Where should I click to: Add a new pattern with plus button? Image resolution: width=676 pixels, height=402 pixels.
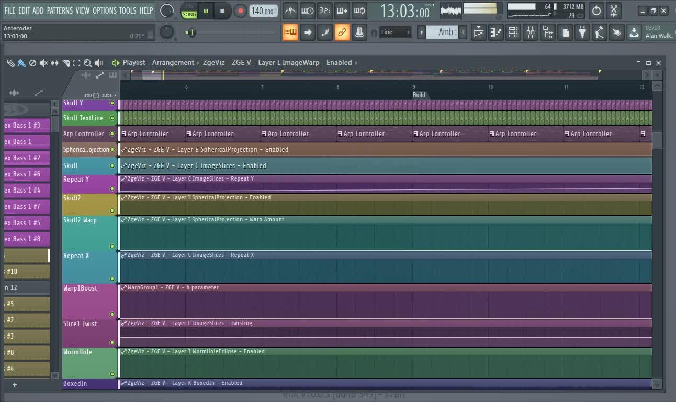[463, 32]
